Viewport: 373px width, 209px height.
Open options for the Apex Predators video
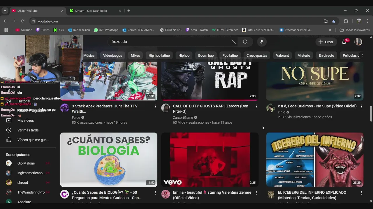pyautogui.click(x=155, y=107)
